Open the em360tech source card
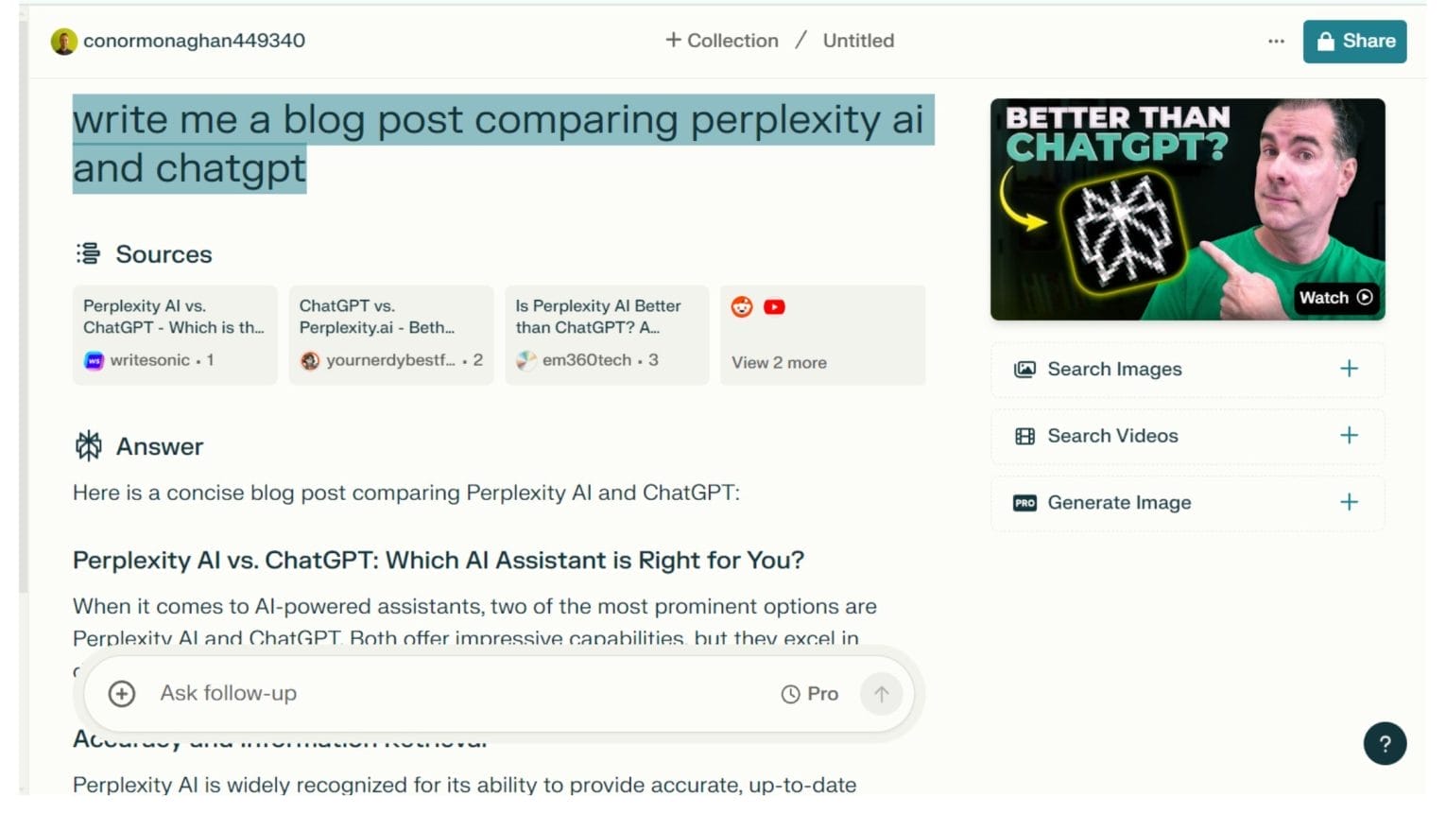The width and height of the screenshot is (1446, 814). (x=606, y=335)
